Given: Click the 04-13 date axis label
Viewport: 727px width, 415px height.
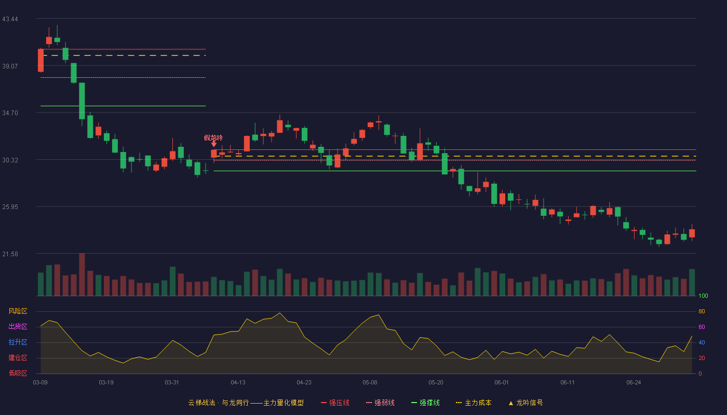Looking at the screenshot, I should click(x=238, y=382).
